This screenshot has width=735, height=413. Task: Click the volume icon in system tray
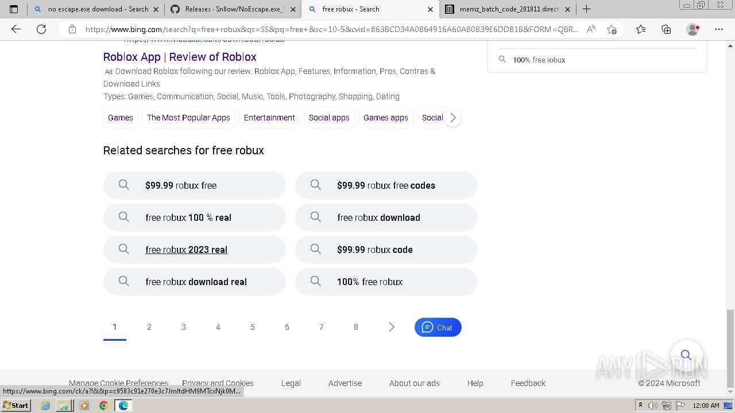pyautogui.click(x=653, y=406)
